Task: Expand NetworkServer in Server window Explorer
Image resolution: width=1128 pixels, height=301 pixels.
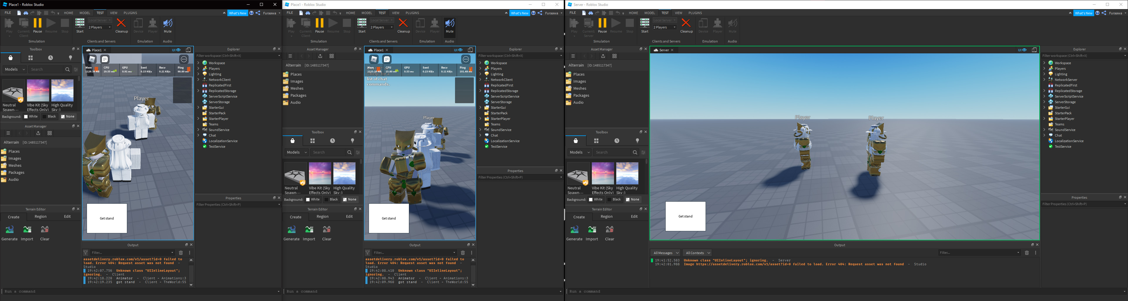Action: coord(1044,79)
